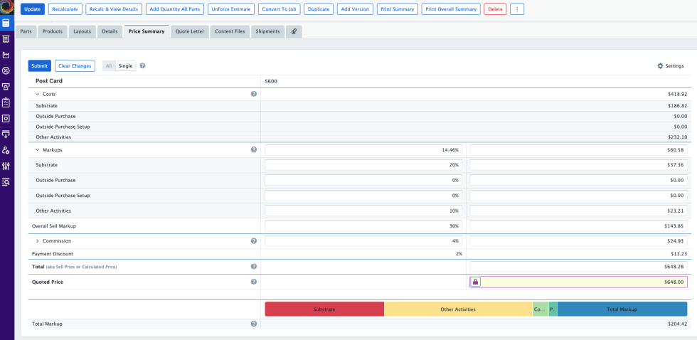Click the help icon next to Costs
The image size is (697, 340).
click(254, 94)
